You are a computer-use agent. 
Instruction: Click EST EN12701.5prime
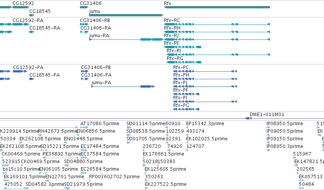pos(65,177)
